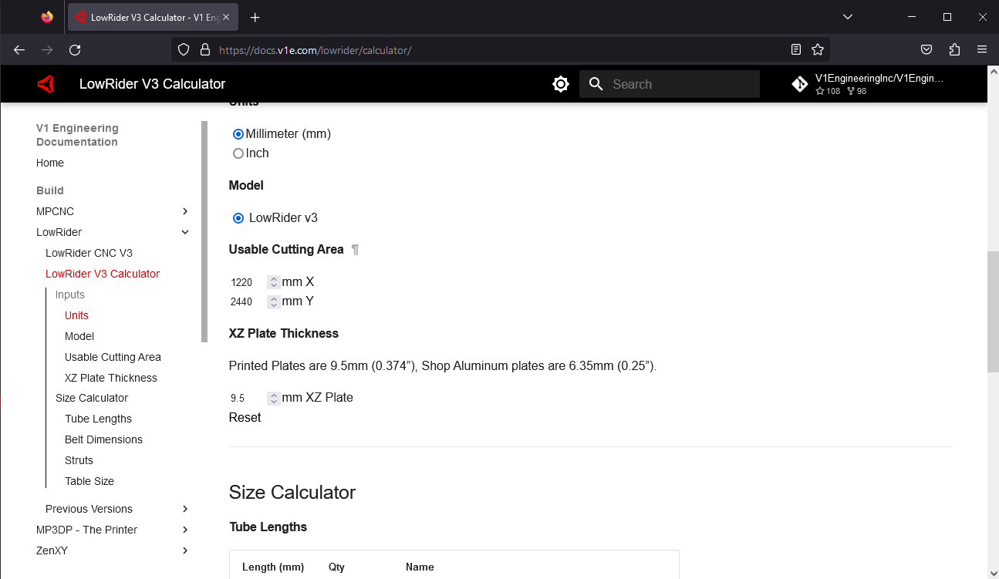999x579 pixels.
Task: Toggle dark mode with the brightness icon
Action: pos(561,83)
